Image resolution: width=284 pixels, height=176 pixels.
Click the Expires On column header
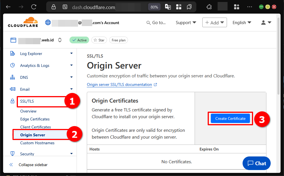[209, 149]
